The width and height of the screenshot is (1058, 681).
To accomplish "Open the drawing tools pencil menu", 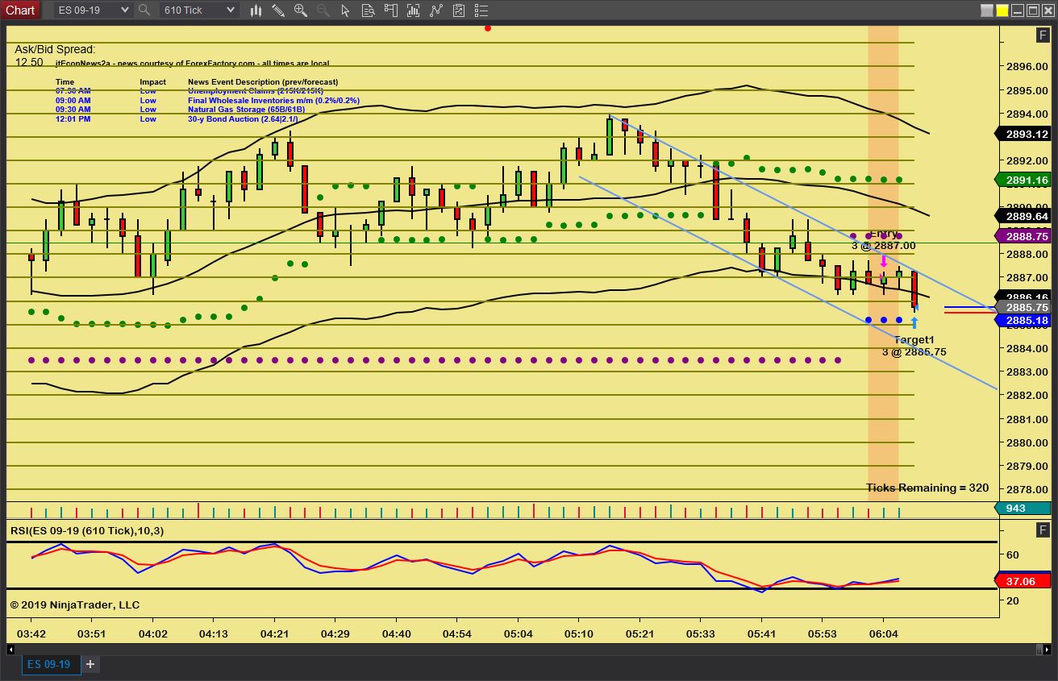I will point(278,10).
